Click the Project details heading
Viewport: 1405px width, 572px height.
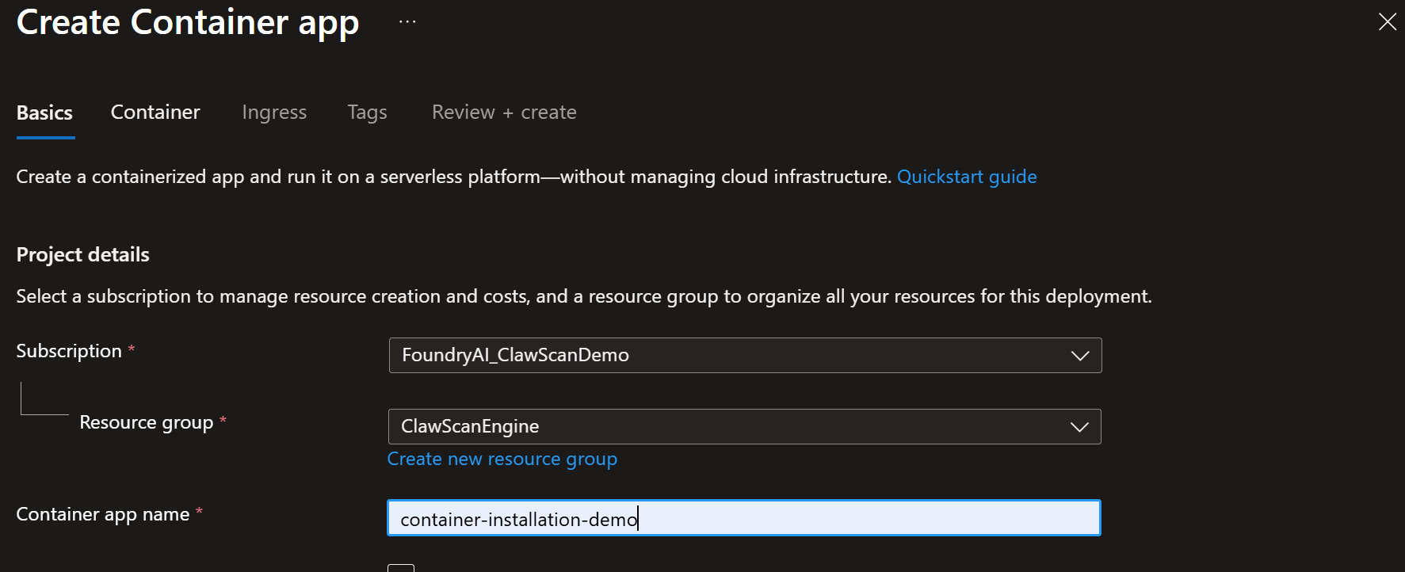(83, 255)
